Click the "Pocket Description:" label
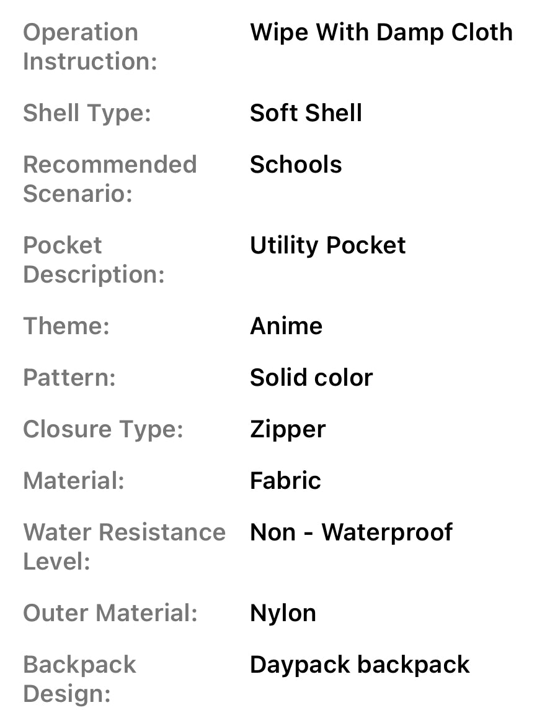The height and width of the screenshot is (710, 555). 94,260
